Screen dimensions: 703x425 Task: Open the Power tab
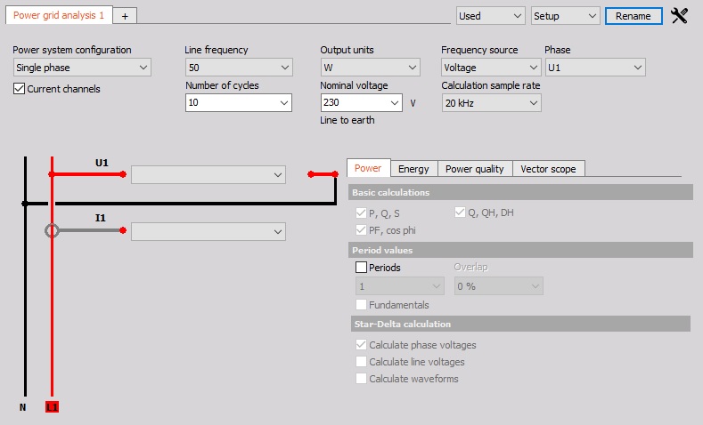(368, 168)
